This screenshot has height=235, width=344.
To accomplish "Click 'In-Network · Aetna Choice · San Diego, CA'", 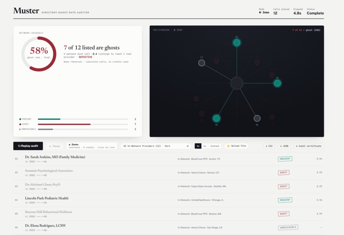I will click(200, 228).
